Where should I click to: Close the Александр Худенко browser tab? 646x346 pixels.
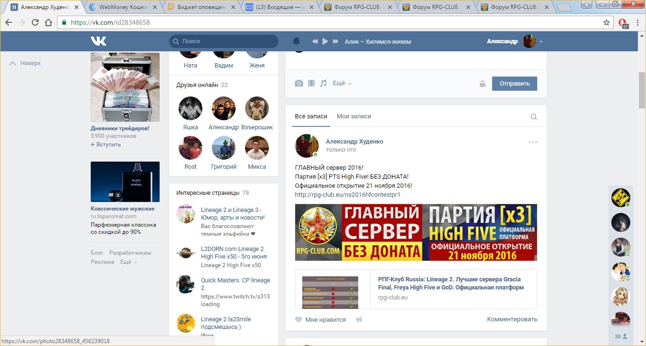coord(77,7)
